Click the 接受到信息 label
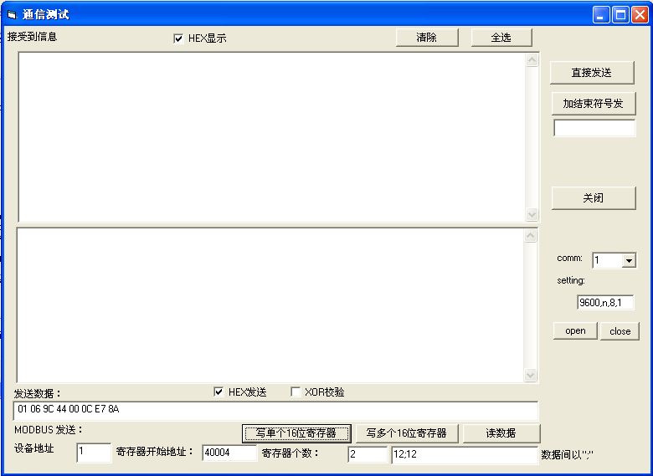The width and height of the screenshot is (653, 476). point(32,37)
